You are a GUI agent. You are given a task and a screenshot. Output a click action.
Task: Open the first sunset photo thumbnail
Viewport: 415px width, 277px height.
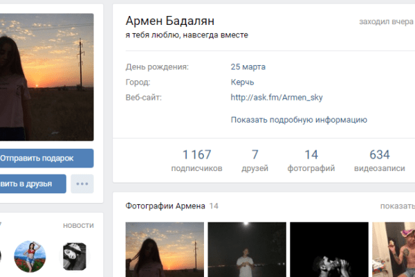165,249
